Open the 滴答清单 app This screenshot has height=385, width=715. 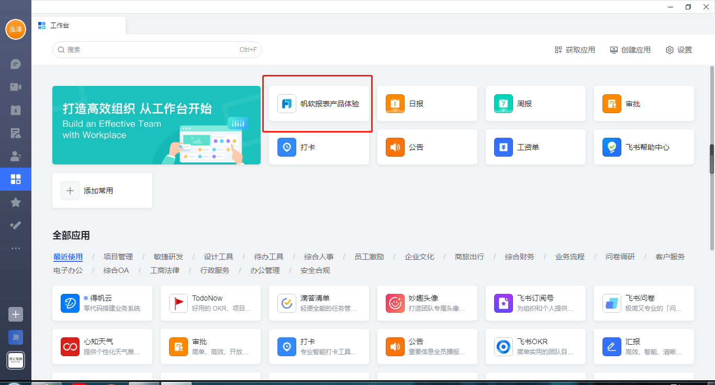coord(319,303)
